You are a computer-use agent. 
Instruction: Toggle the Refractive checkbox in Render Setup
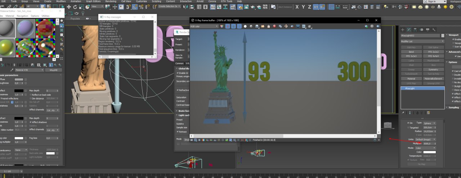coord(177,90)
